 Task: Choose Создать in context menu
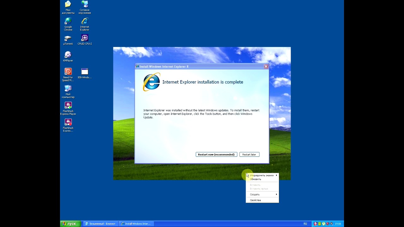[x=262, y=195]
